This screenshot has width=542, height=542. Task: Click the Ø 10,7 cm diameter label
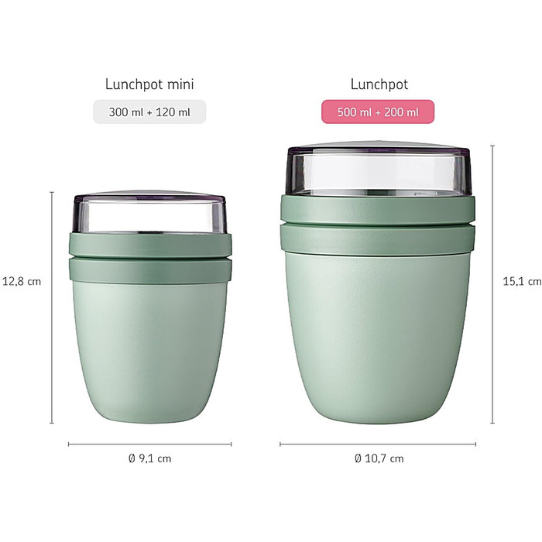tap(379, 458)
